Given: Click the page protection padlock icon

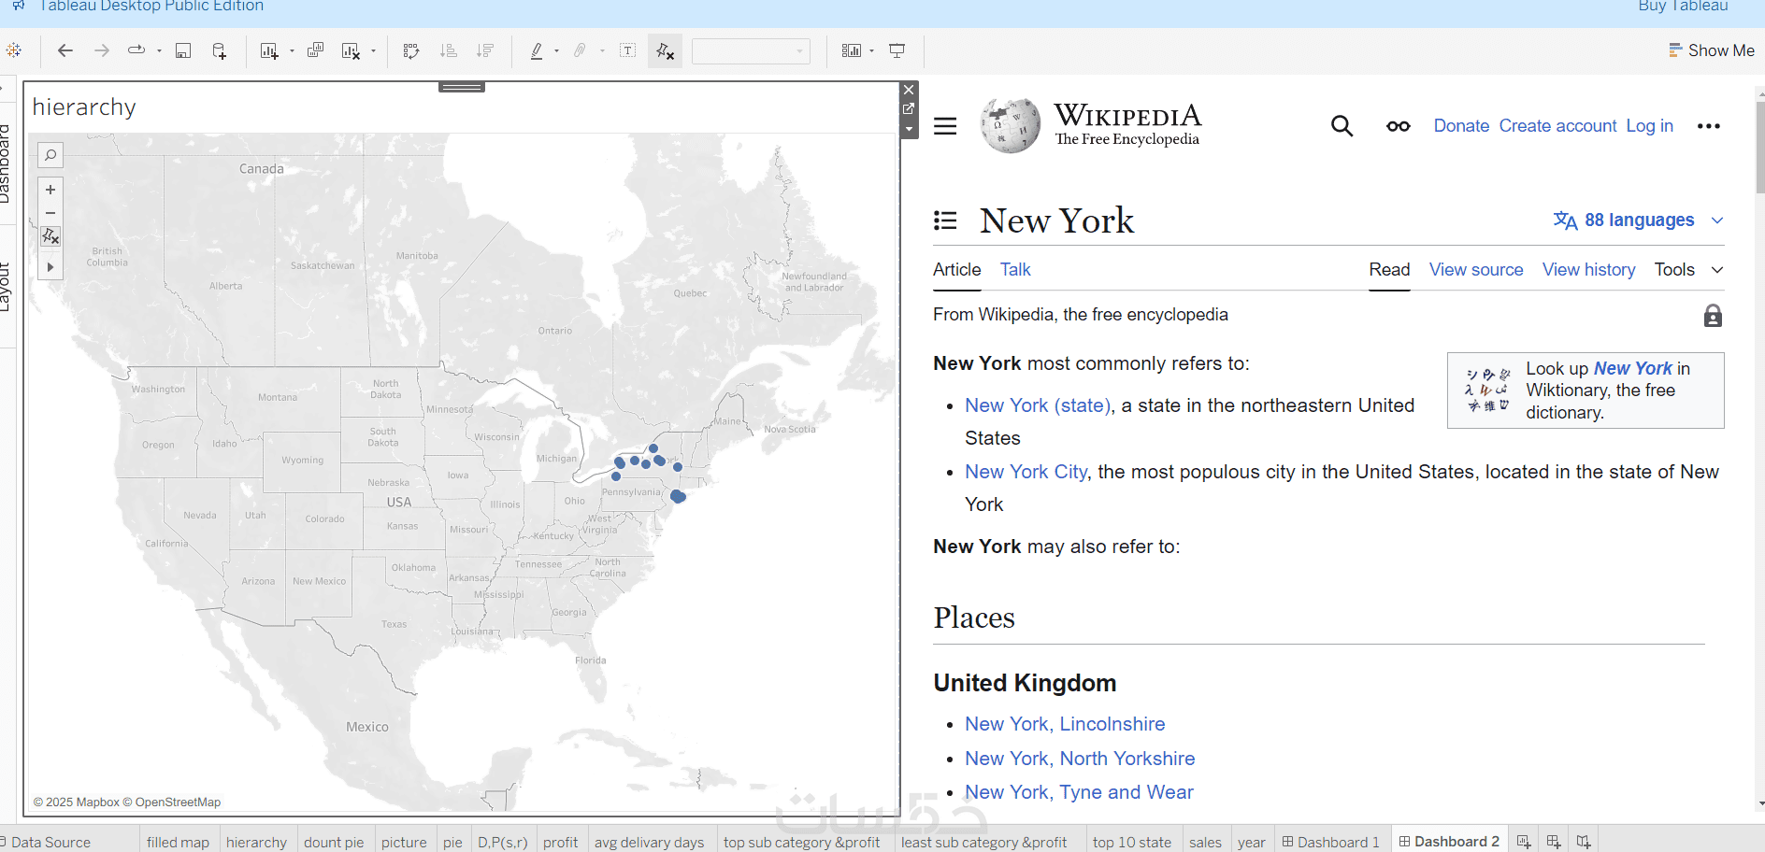Looking at the screenshot, I should (x=1713, y=316).
